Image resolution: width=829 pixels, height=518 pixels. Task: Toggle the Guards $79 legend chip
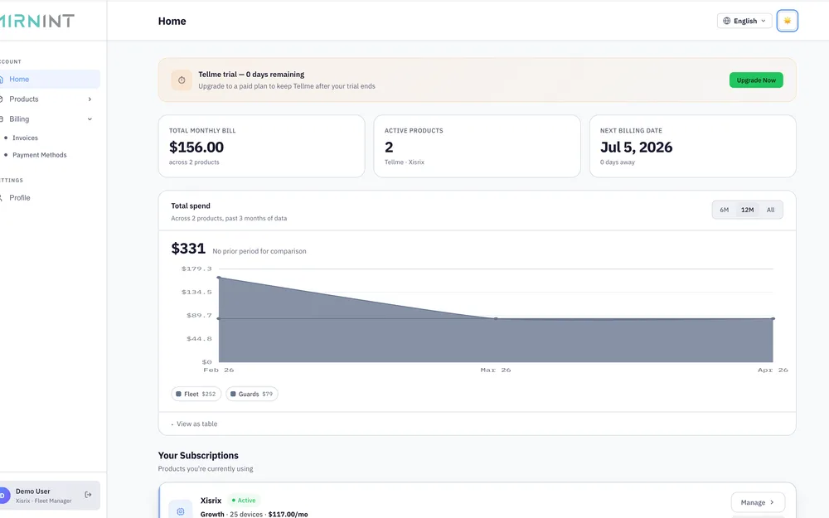252,394
